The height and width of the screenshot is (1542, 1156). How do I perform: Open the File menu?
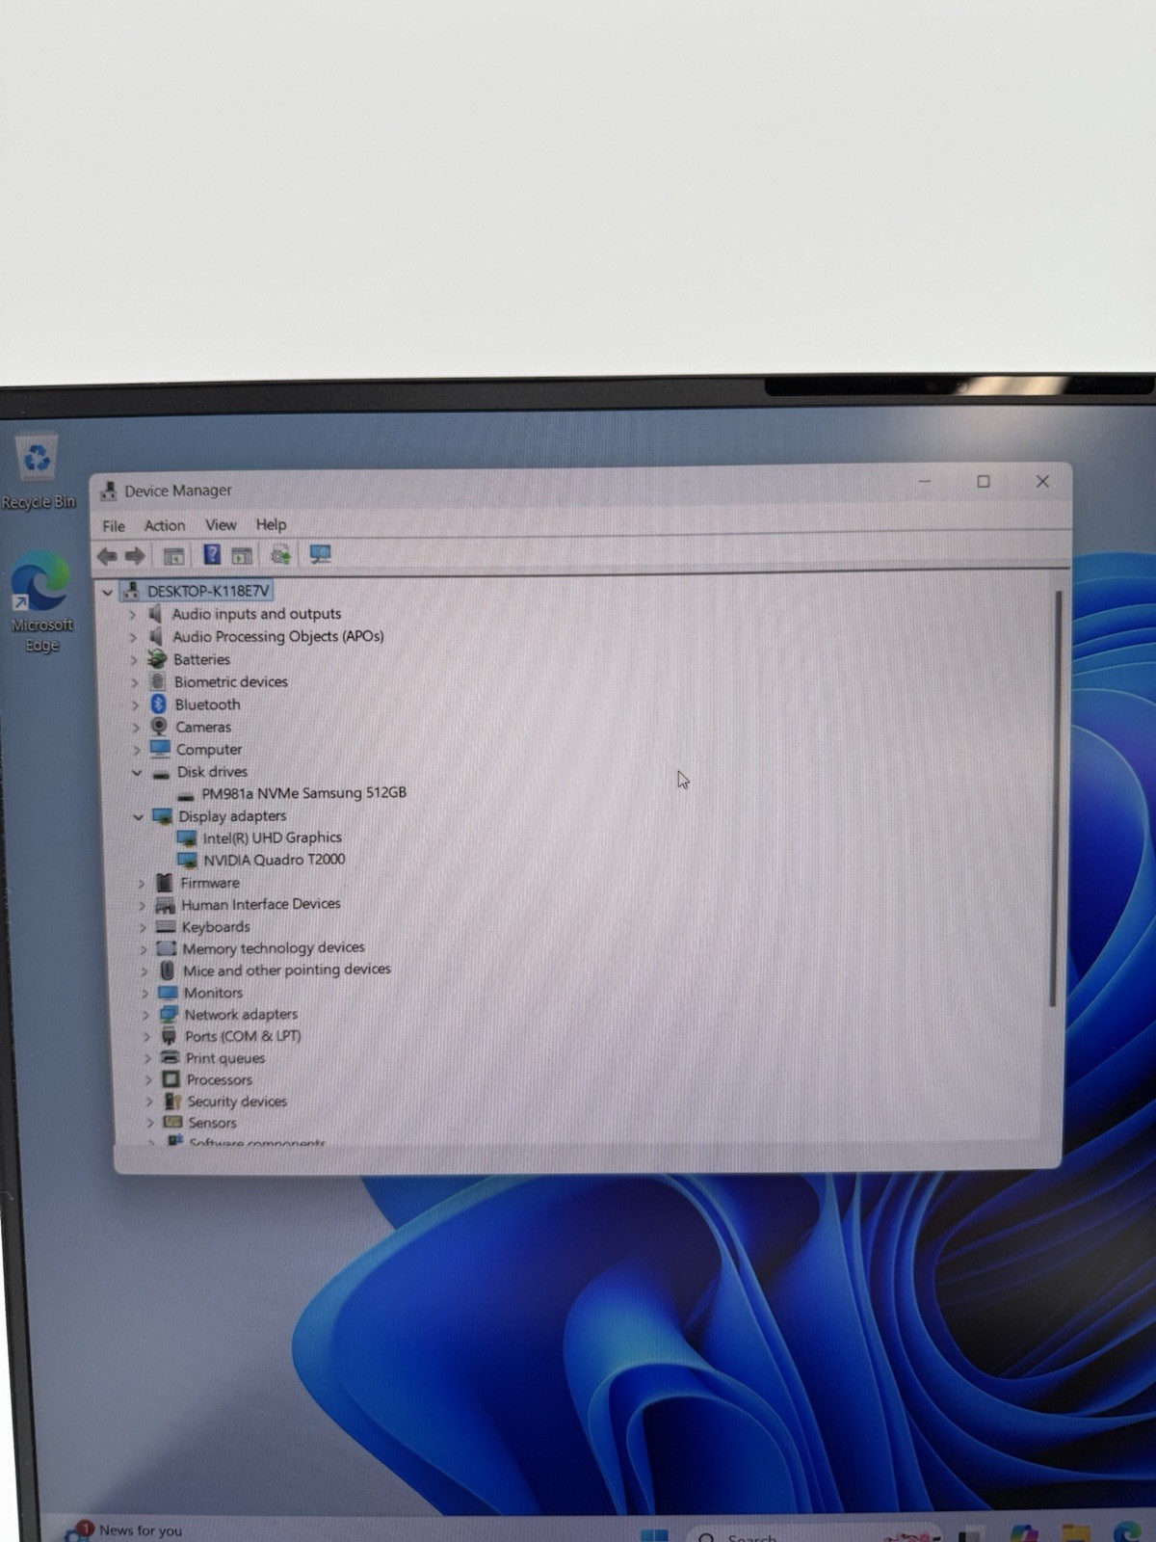pos(114,526)
